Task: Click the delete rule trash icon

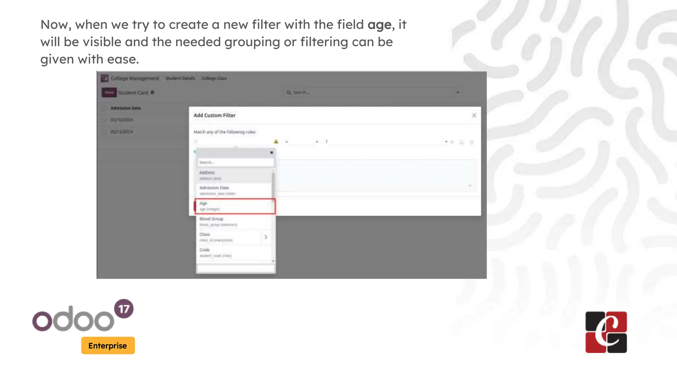Action: tap(472, 142)
